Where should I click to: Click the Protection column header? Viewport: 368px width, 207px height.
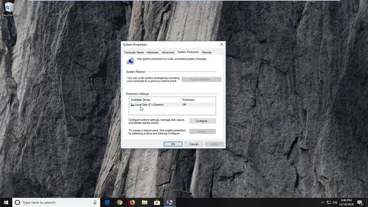(x=198, y=99)
